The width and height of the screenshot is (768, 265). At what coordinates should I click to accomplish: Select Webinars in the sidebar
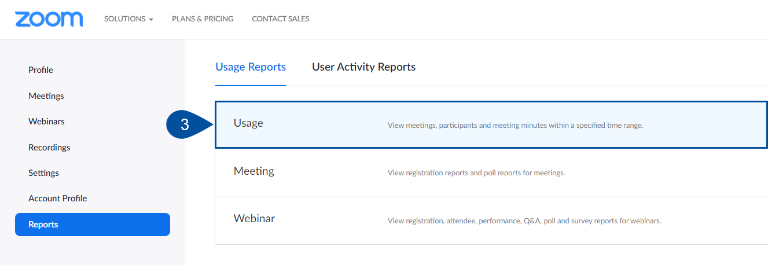pos(46,122)
